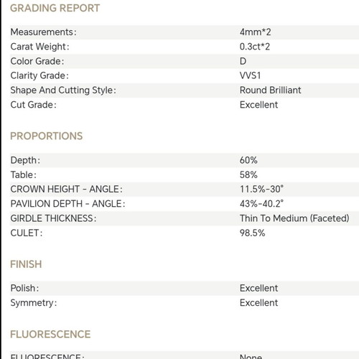This screenshot has width=359, height=359.
Task: Click the 43%-40.2° pavilion value
Action: [261, 204]
